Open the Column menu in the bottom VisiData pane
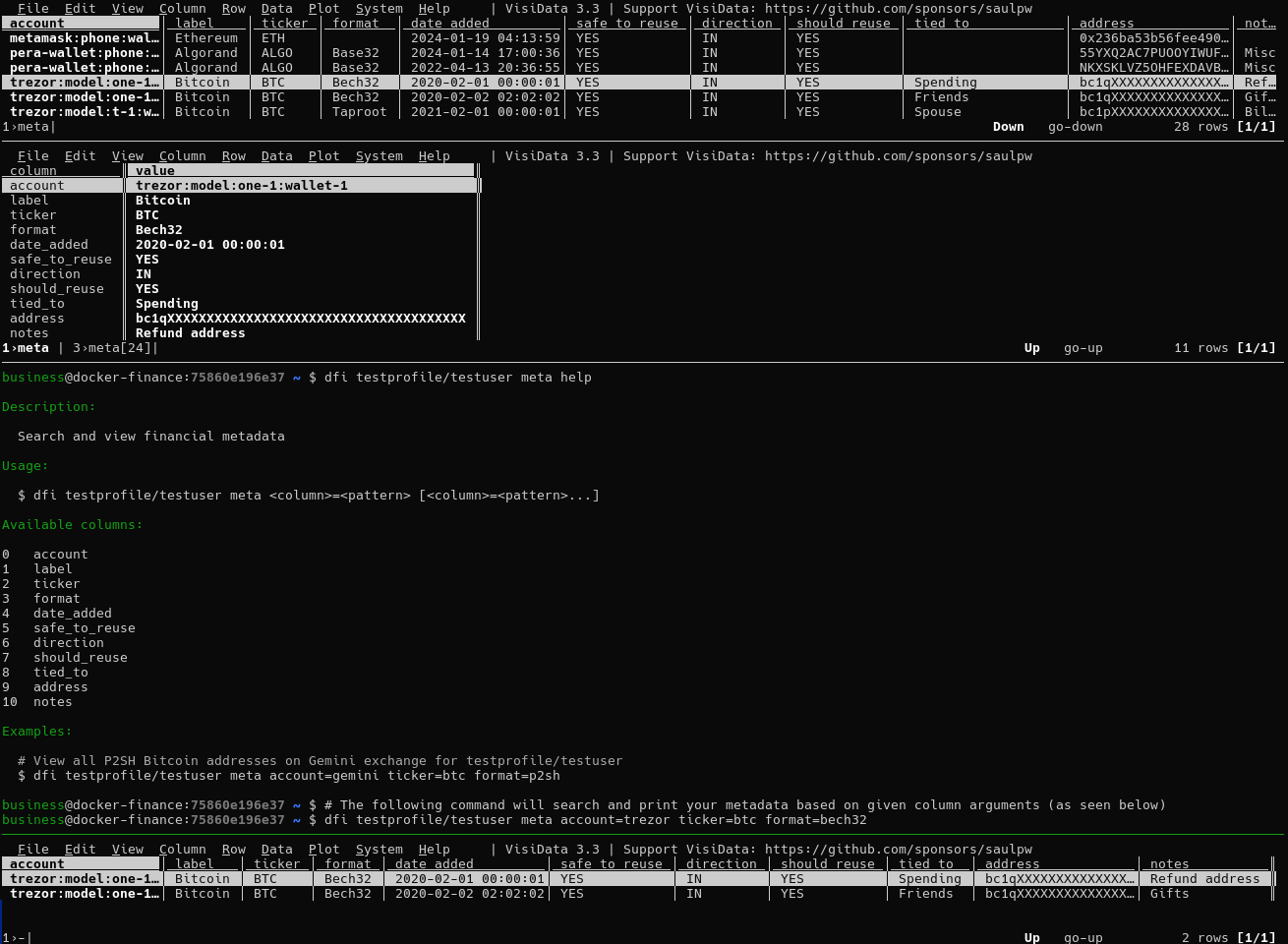Image resolution: width=1288 pixels, height=944 pixels. pos(182,849)
